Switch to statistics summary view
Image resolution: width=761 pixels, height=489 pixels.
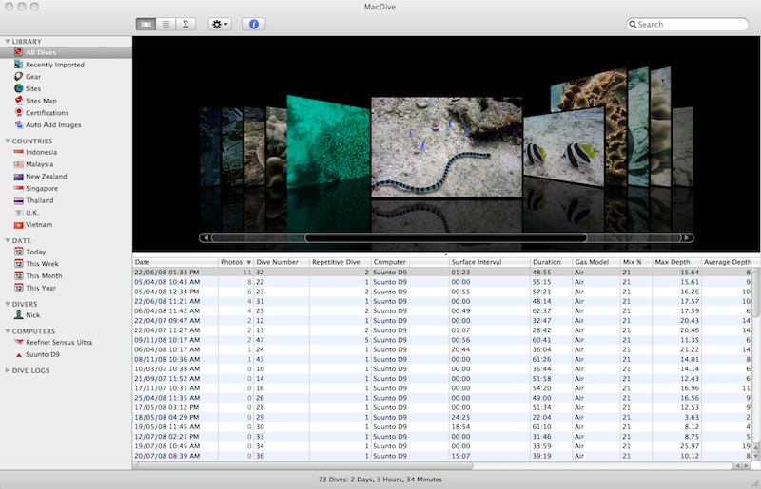click(186, 24)
